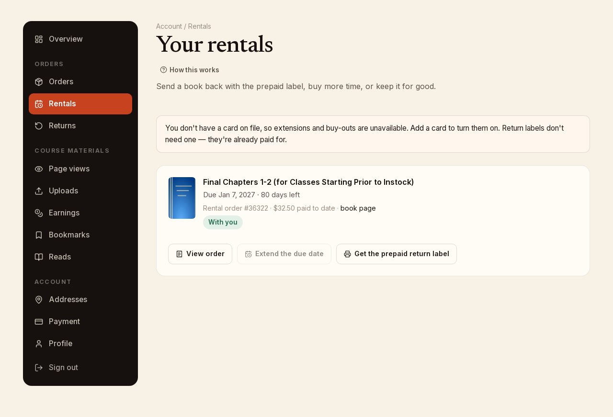This screenshot has height=417, width=613.
Task: Click the Account breadcrumb link
Action: 169,26
